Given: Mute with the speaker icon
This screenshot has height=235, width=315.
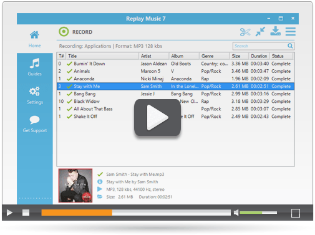Looking at the screenshot, I should pos(236,213).
